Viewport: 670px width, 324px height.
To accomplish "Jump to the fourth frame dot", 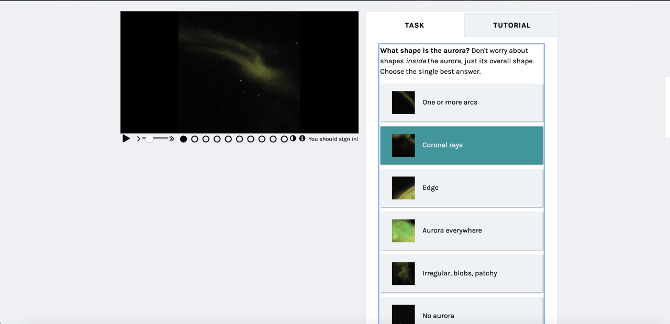I will [x=217, y=139].
